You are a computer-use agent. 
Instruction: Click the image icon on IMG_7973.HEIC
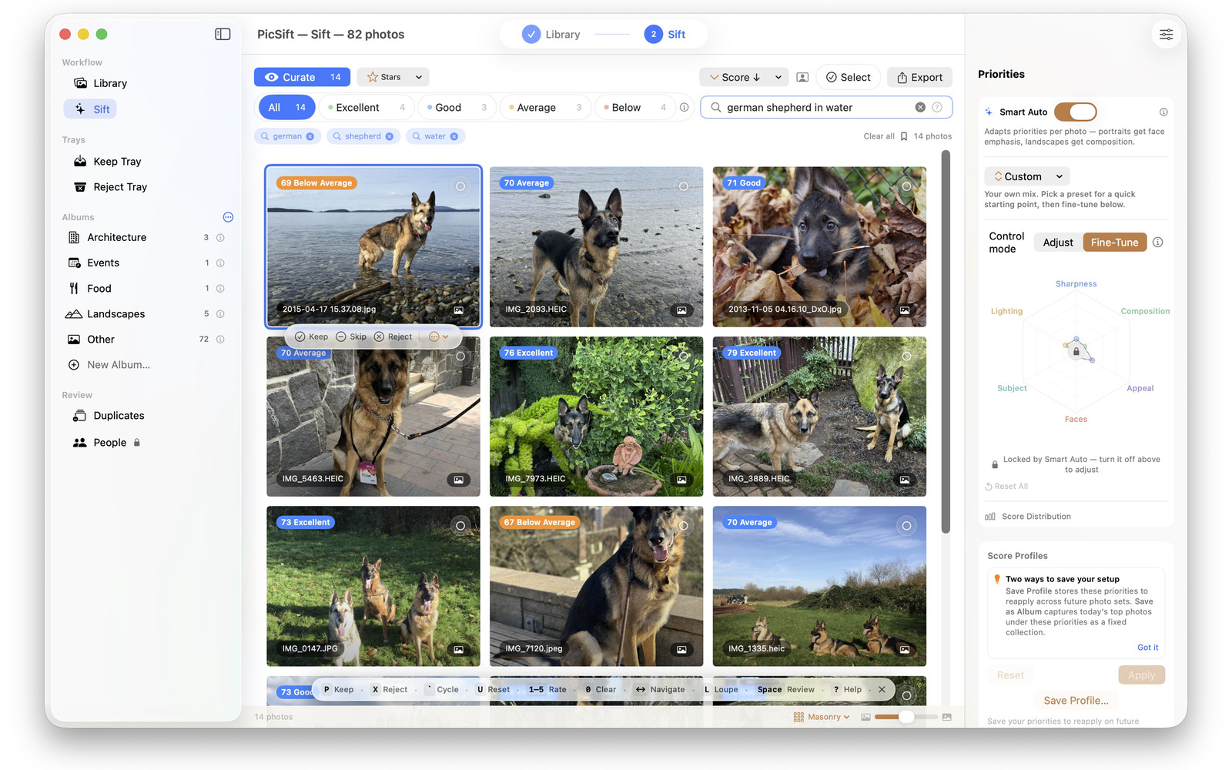pyautogui.click(x=681, y=480)
